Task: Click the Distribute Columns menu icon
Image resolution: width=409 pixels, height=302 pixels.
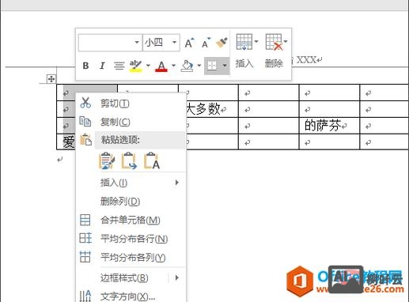Action: (x=85, y=257)
